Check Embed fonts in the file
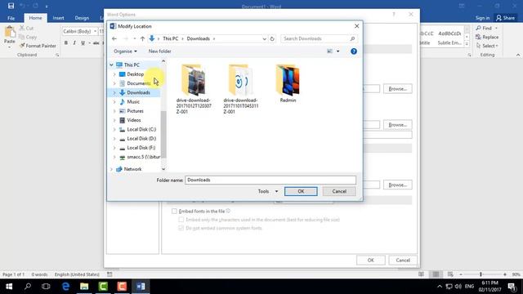Viewport: 523px width, 294px height. pyautogui.click(x=174, y=211)
